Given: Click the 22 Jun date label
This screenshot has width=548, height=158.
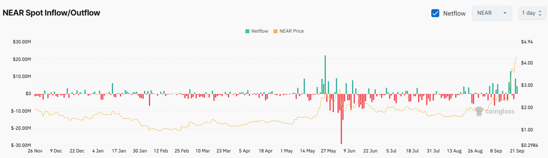Looking at the screenshot, I should pos(371,151).
